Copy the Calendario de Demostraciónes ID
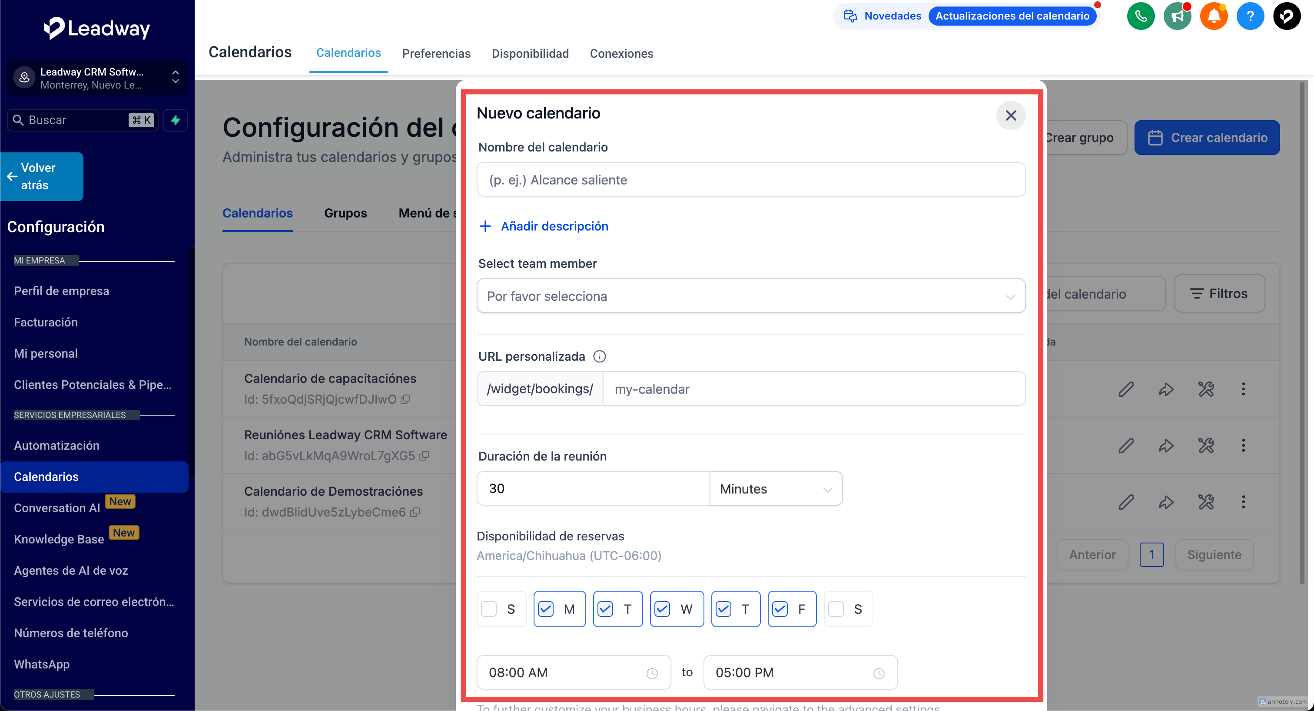This screenshot has height=711, width=1314. (415, 512)
